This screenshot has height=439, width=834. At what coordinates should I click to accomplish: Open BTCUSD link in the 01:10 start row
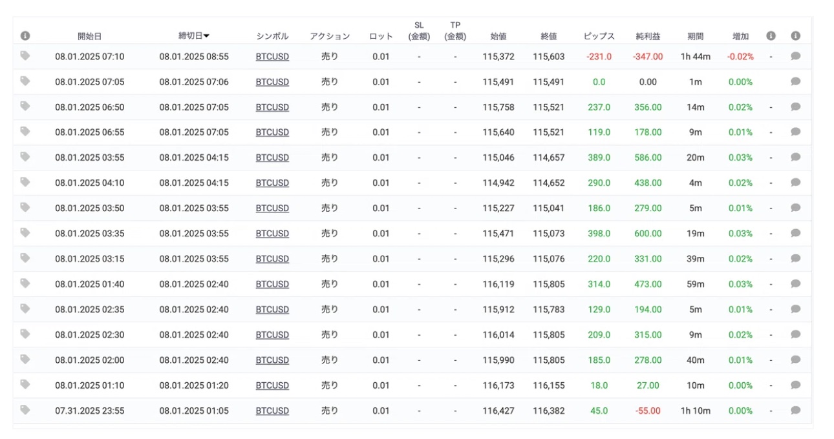click(272, 385)
